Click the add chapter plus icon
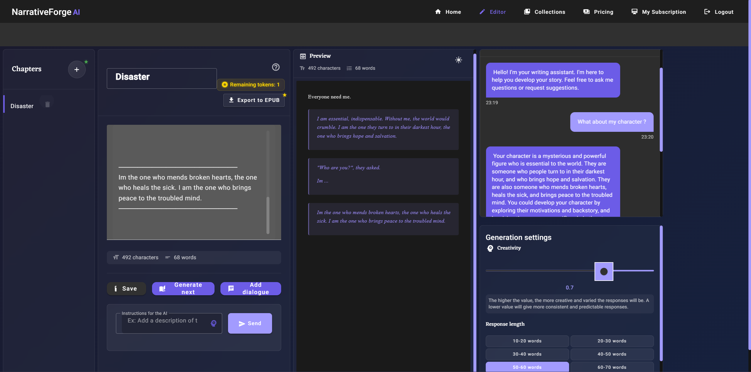Viewport: 751px width, 372px height. (x=77, y=69)
